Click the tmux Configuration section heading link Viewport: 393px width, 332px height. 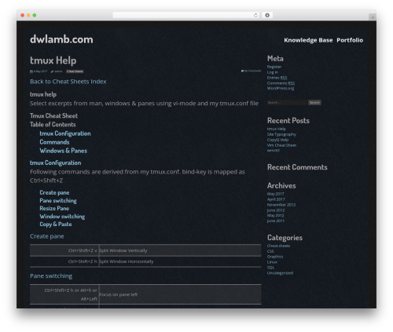coord(55,162)
